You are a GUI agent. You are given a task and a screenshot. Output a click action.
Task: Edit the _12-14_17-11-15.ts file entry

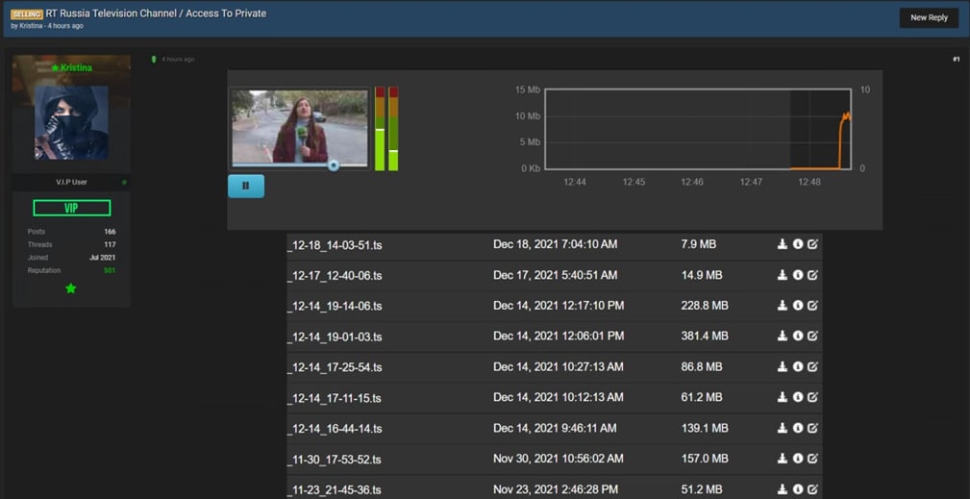point(812,397)
